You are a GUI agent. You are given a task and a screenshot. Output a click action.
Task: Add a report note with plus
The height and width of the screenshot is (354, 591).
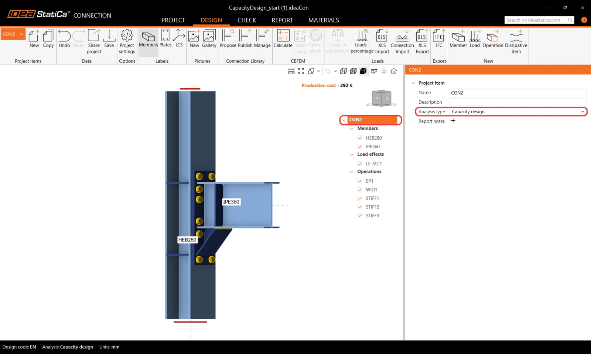coord(453,121)
